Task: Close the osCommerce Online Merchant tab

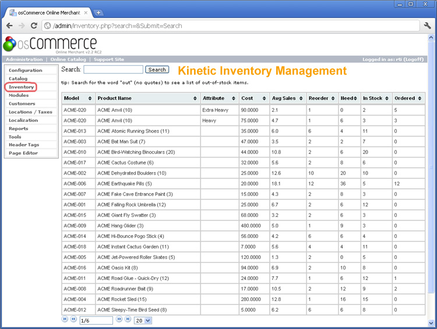Action: tap(86, 13)
